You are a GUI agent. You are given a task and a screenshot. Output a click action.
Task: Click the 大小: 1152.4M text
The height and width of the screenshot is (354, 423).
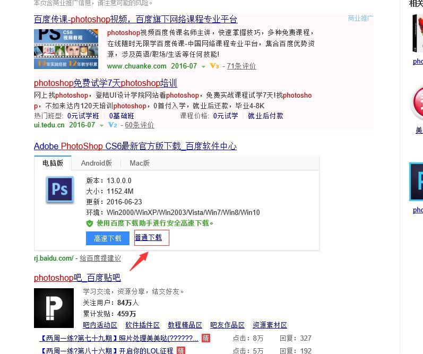pyautogui.click(x=110, y=191)
